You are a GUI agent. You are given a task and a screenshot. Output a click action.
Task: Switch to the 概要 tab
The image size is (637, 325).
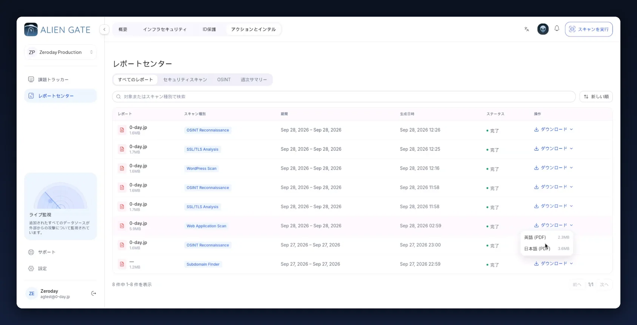click(123, 29)
